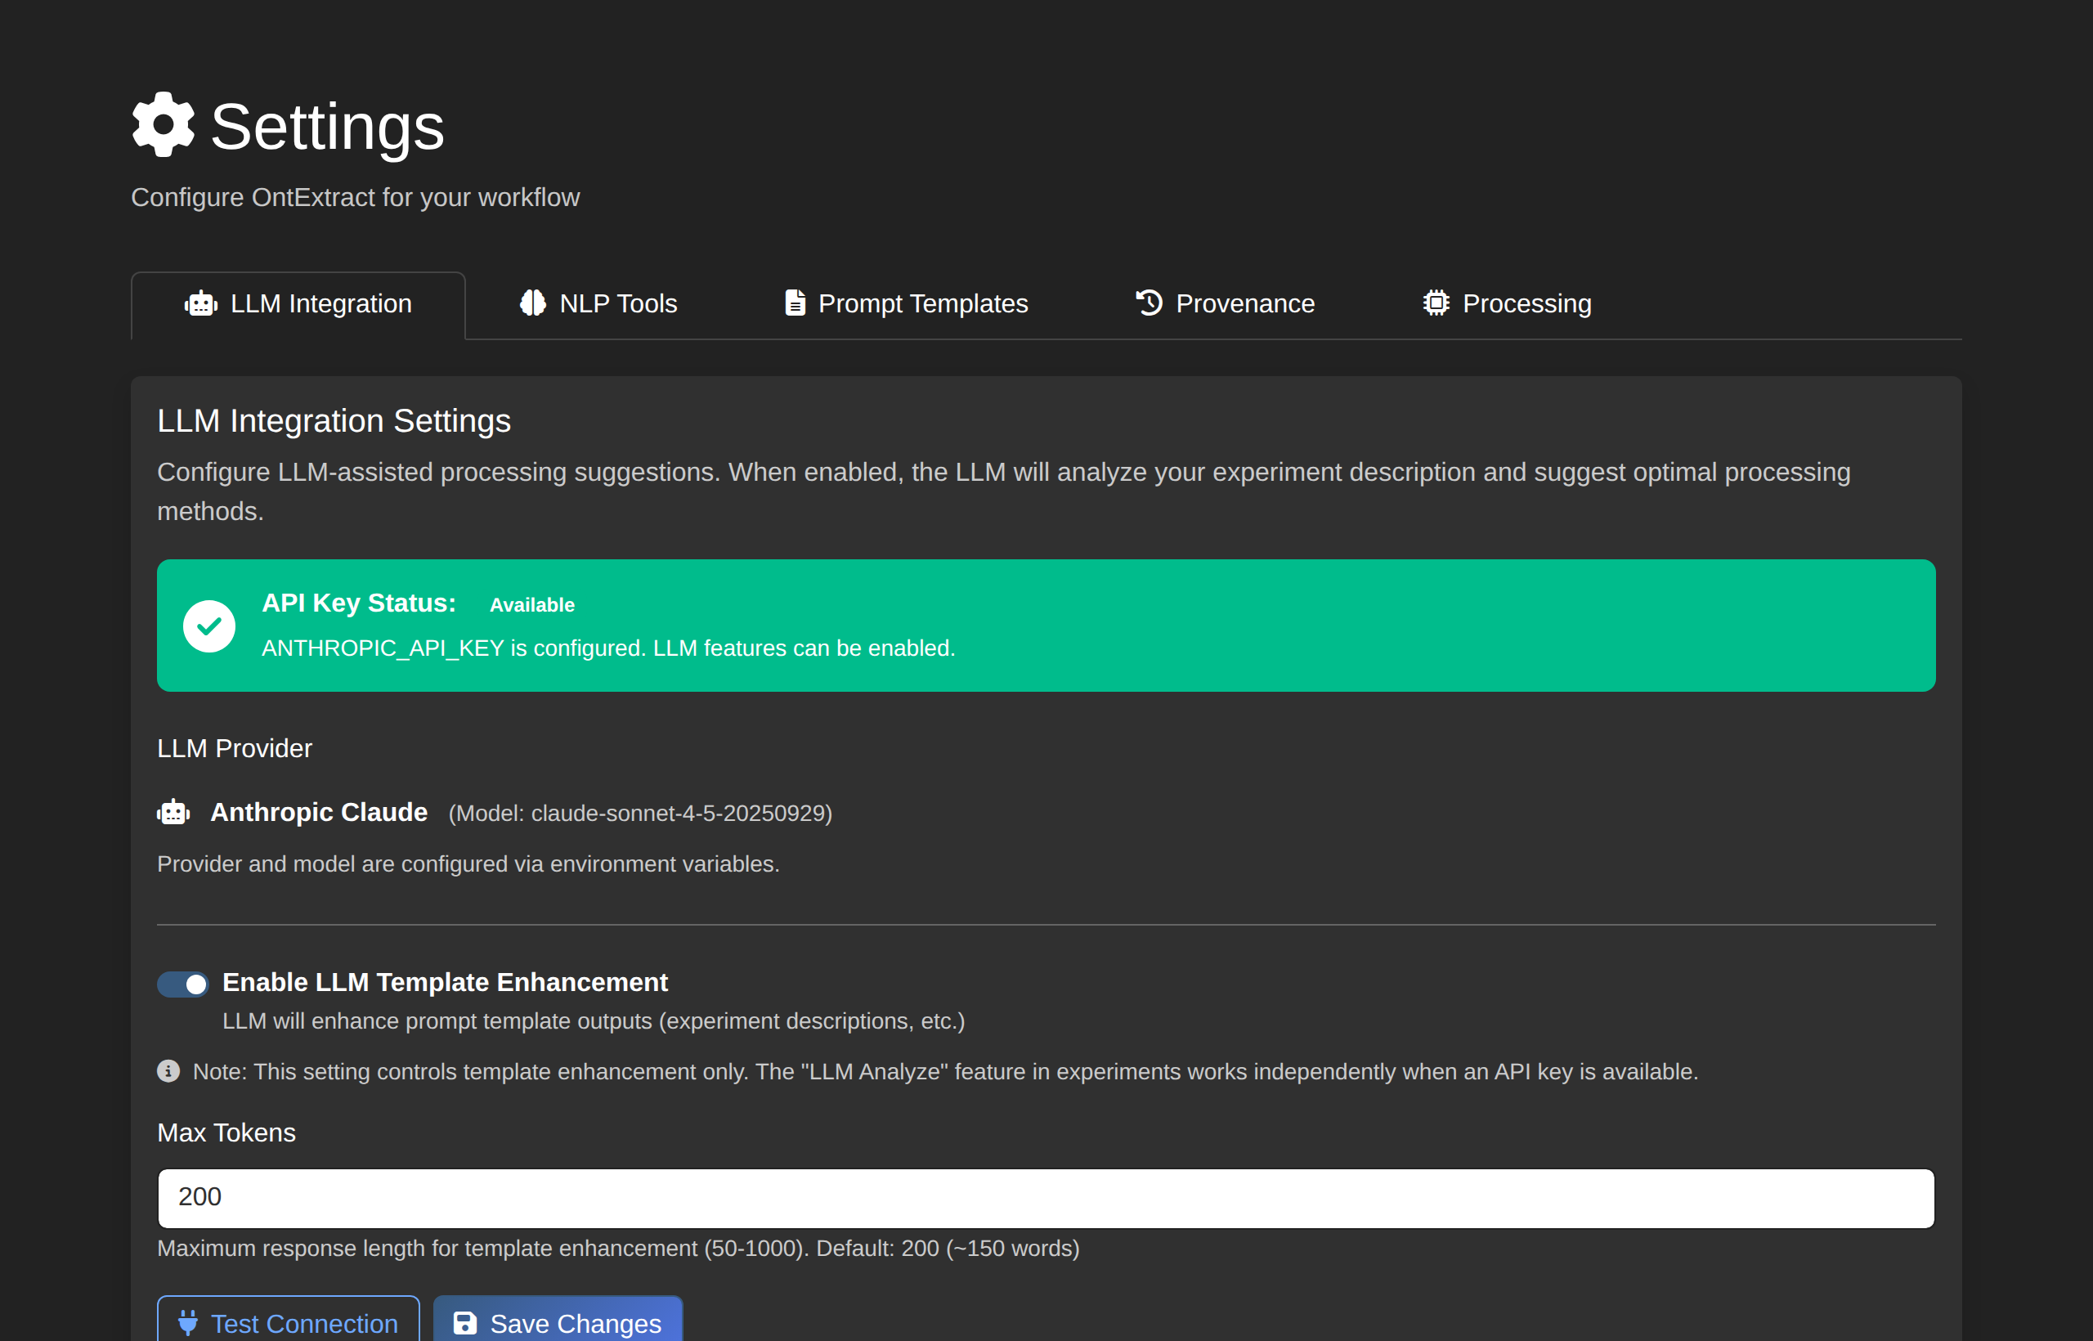Click the info icon beside the Note
The height and width of the screenshot is (1341, 2093).
coord(168,1071)
